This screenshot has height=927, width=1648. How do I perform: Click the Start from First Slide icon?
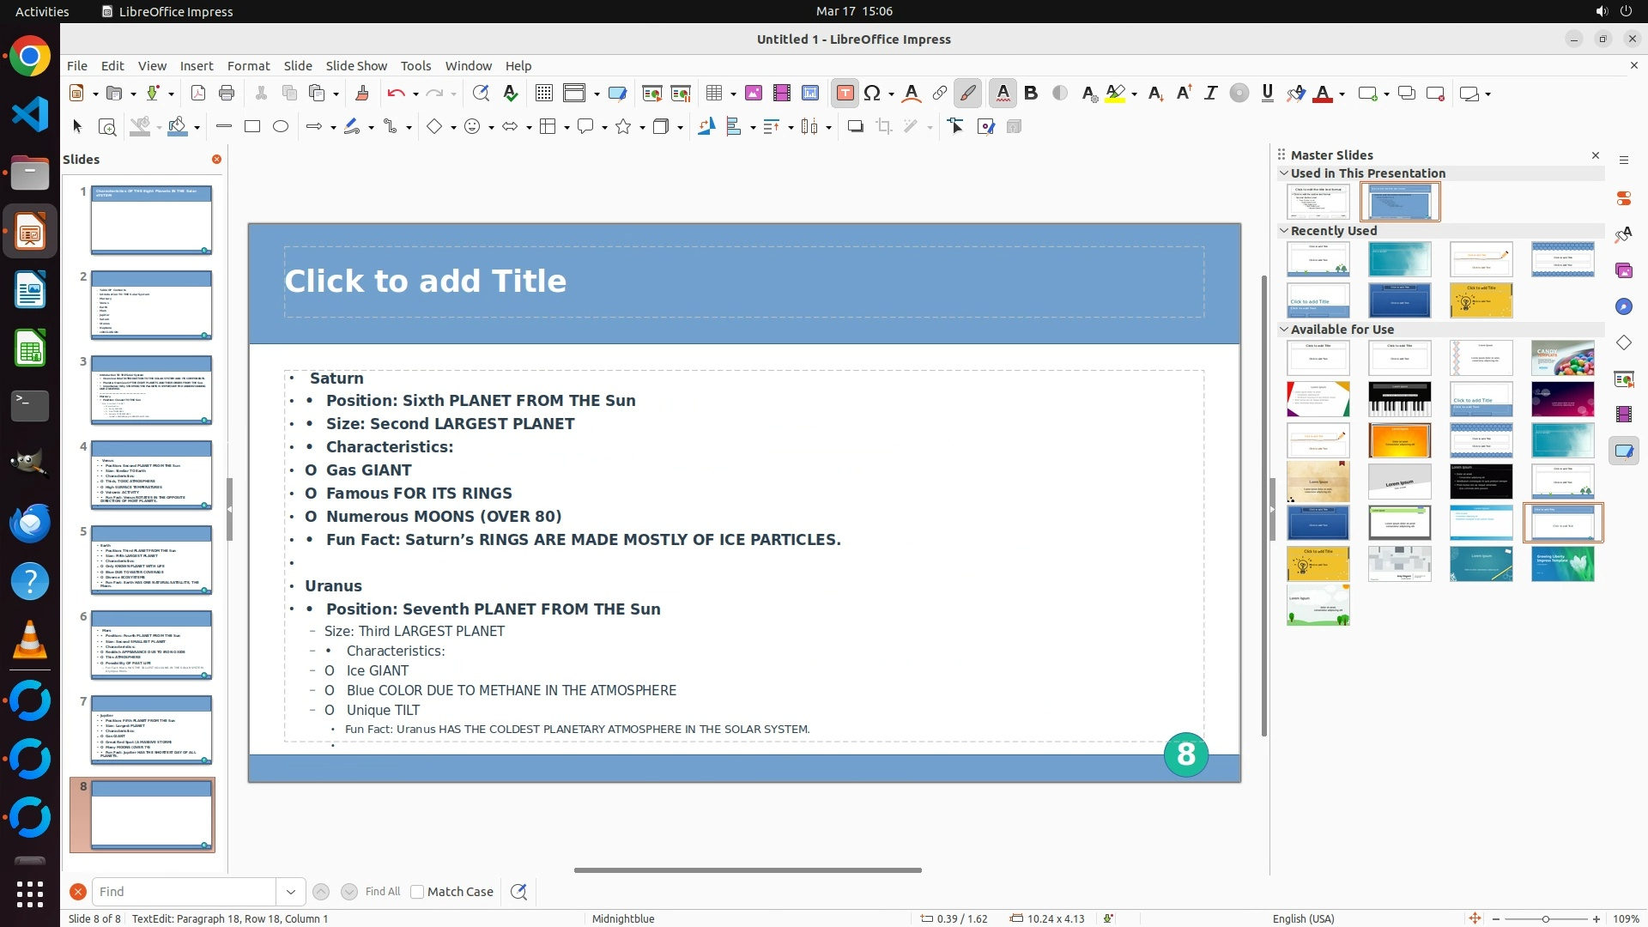651,94
